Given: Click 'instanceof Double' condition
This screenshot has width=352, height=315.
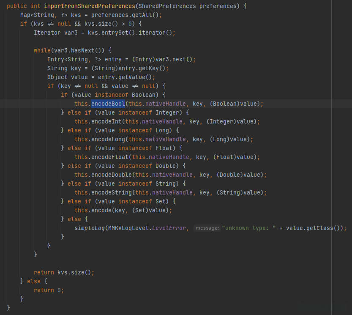Looking at the screenshot, I should click(147, 166).
